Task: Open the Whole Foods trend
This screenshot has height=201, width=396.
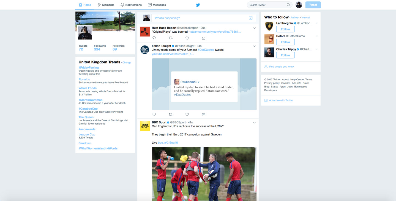Action: pyautogui.click(x=88, y=88)
